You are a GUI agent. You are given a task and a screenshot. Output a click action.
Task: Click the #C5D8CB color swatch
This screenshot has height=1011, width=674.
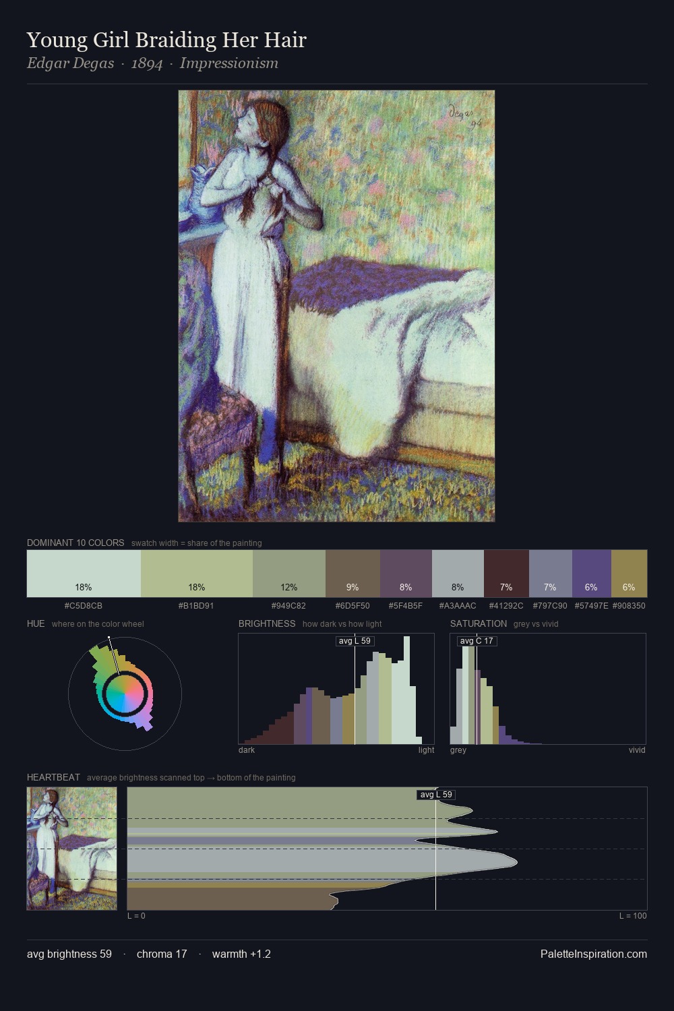84,574
